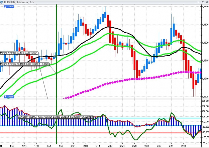
Task: Click the 1:44 time axis label
Action: [x=24, y=146]
